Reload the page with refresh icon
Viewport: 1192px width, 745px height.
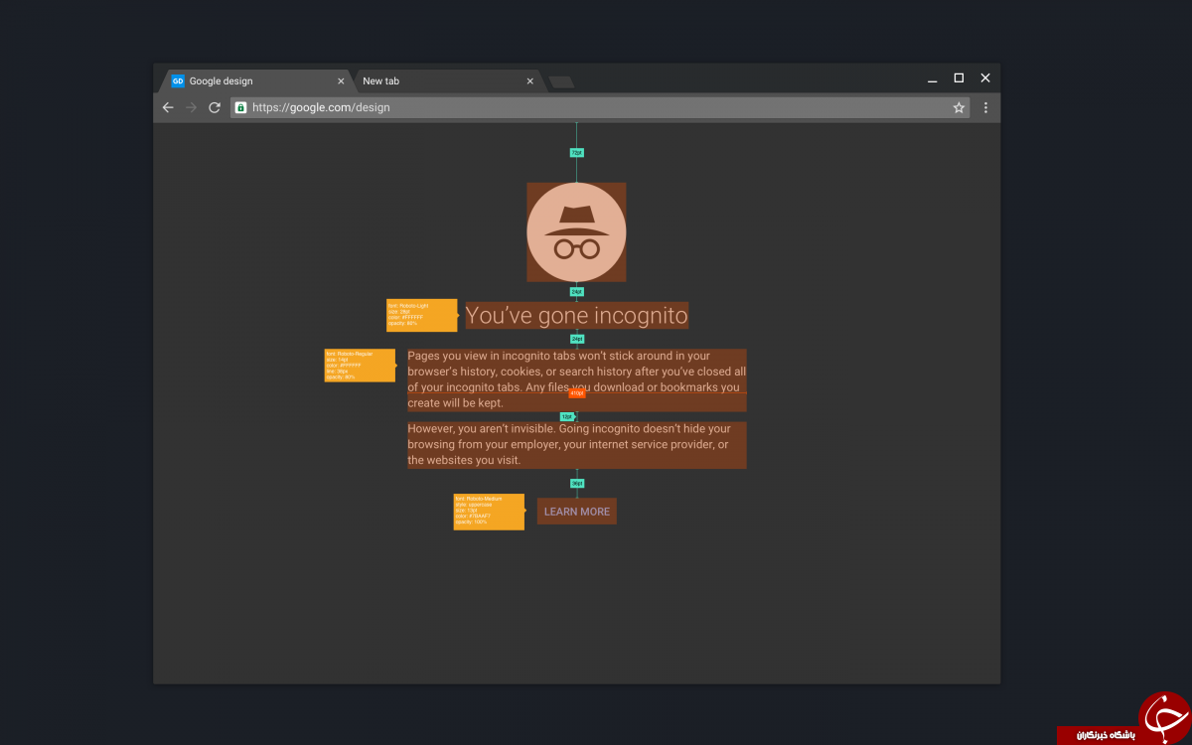coord(215,107)
